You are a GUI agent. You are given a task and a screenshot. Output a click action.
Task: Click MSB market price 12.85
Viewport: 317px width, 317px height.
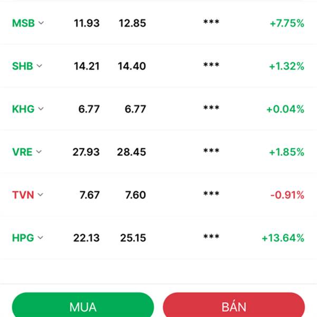[132, 23]
